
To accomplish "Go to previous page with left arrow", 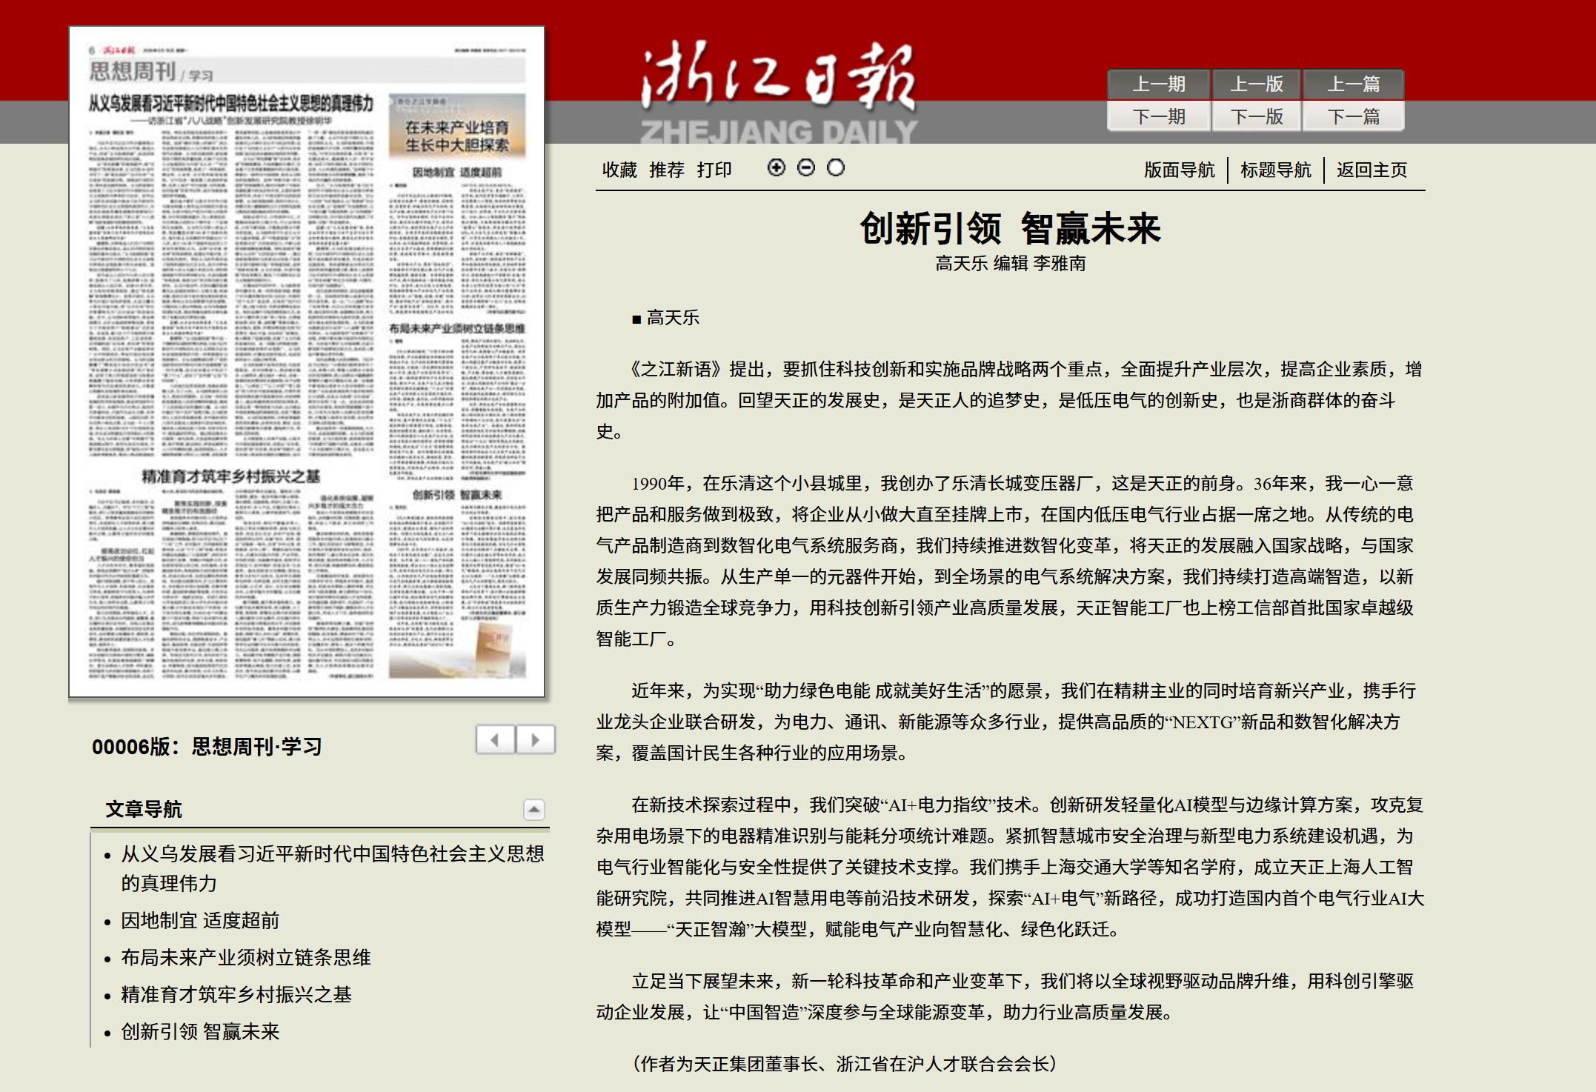I will pos(496,739).
